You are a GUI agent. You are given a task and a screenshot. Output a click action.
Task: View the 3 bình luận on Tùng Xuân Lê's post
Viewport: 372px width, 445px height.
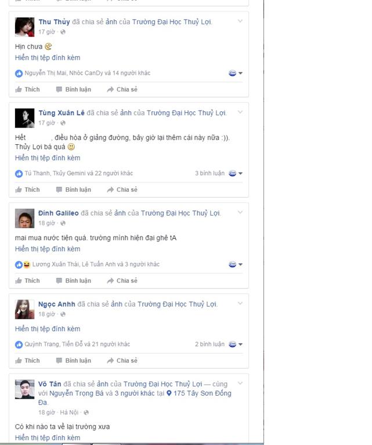coord(210,173)
